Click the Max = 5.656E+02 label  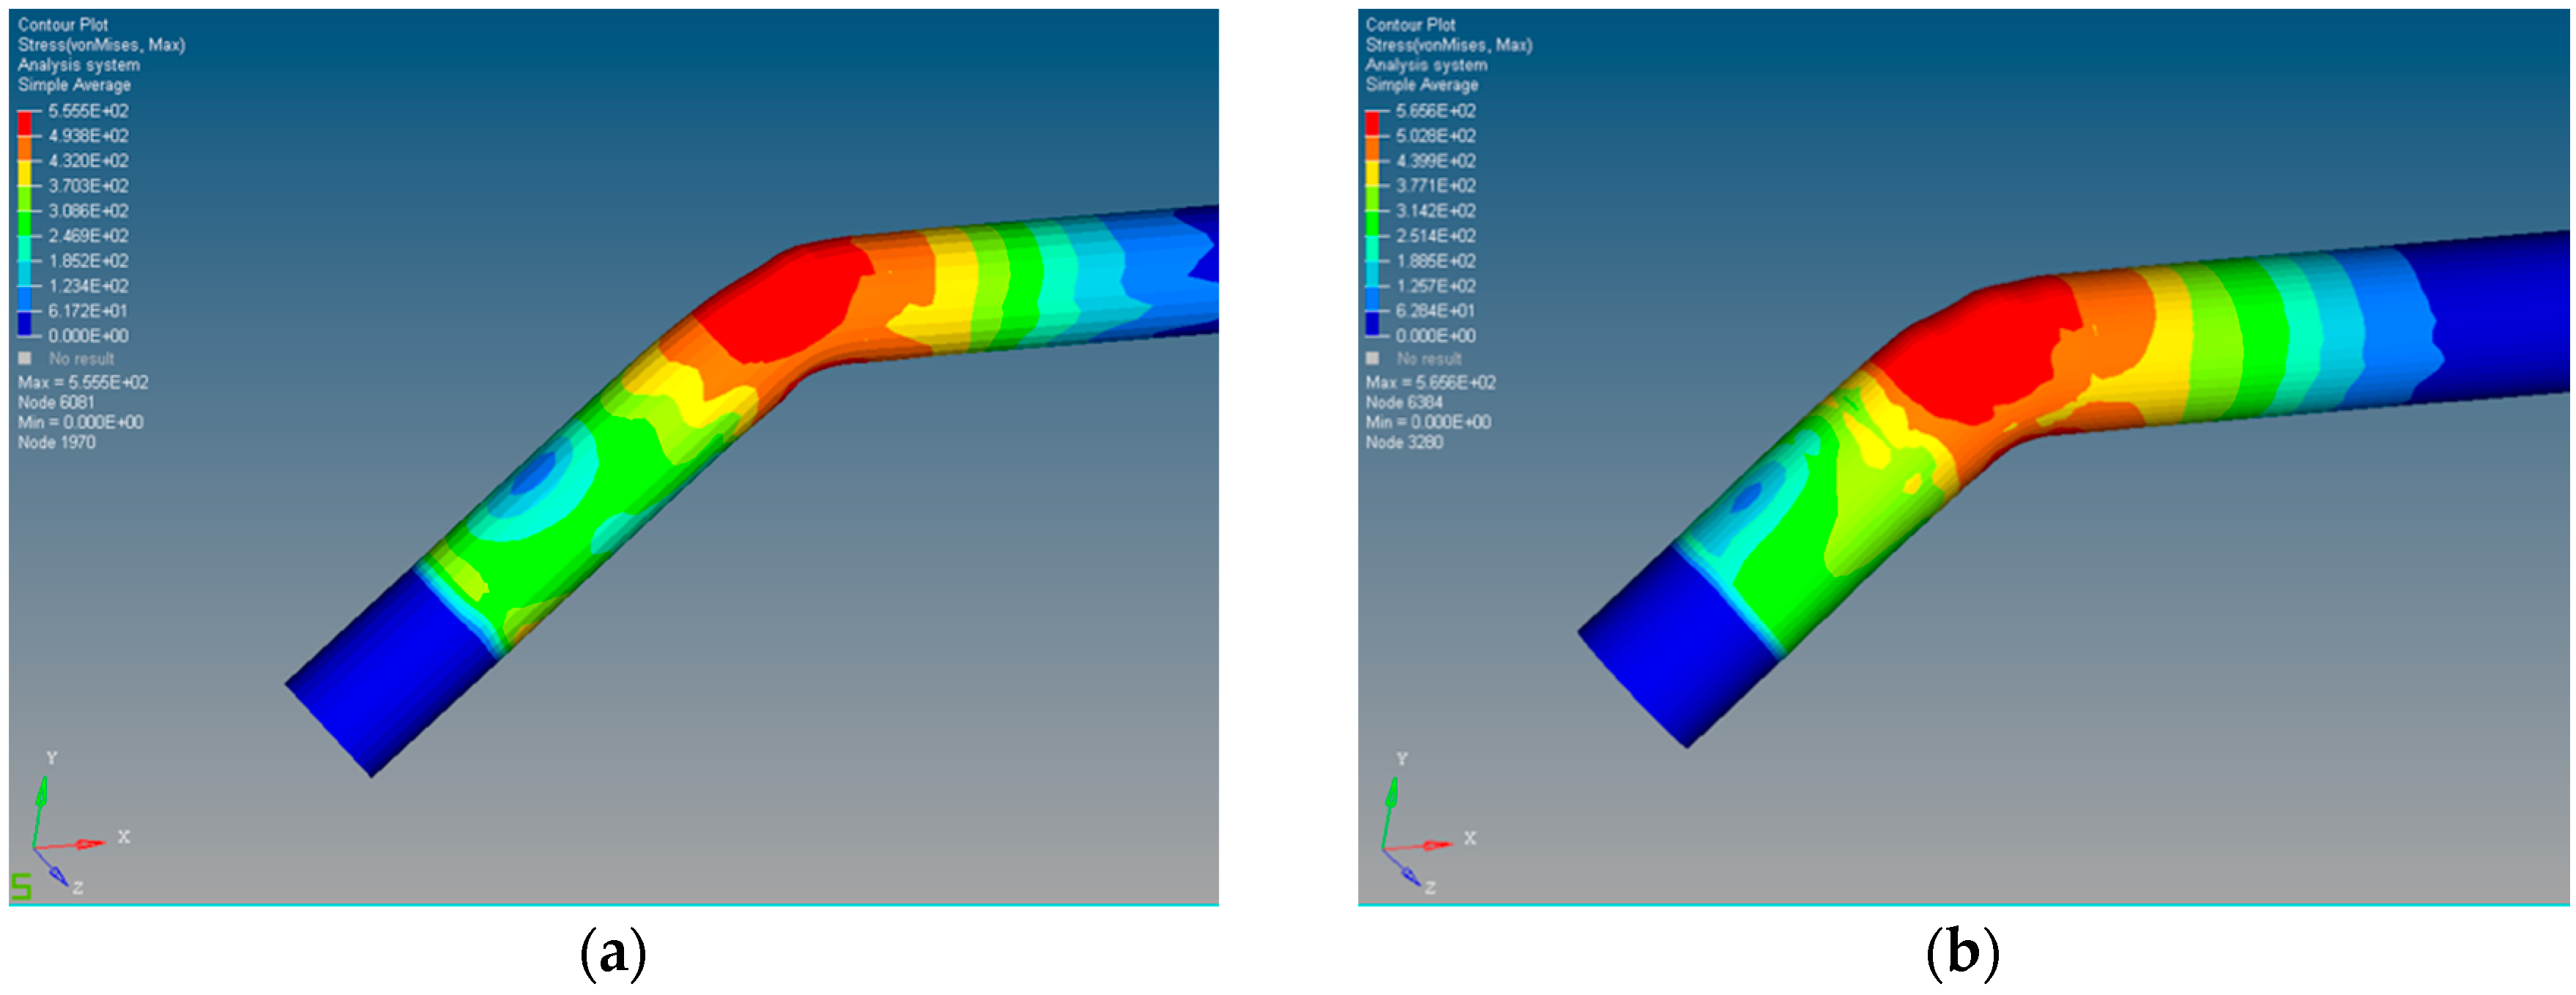click(x=1430, y=382)
